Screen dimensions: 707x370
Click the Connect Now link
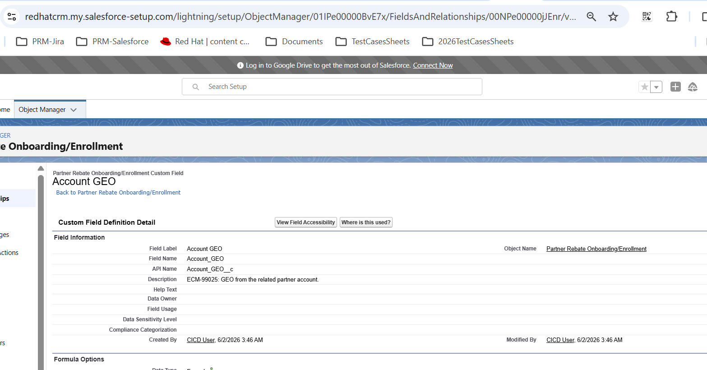433,65
